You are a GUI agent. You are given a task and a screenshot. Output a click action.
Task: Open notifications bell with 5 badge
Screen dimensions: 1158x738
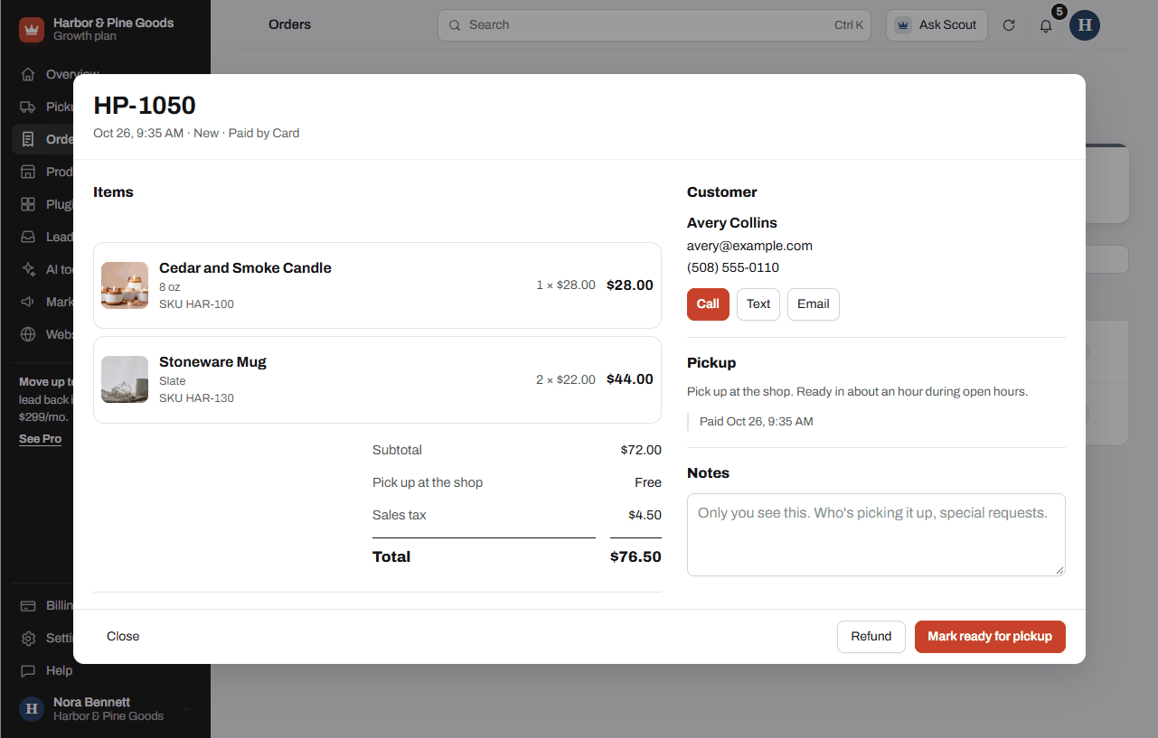pos(1046,25)
